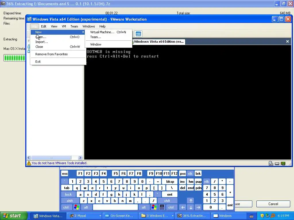Click the Start button
The height and width of the screenshot is (220, 294).
coord(13,216)
